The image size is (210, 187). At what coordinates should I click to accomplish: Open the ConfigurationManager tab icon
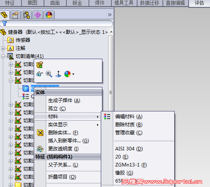tap(27, 15)
